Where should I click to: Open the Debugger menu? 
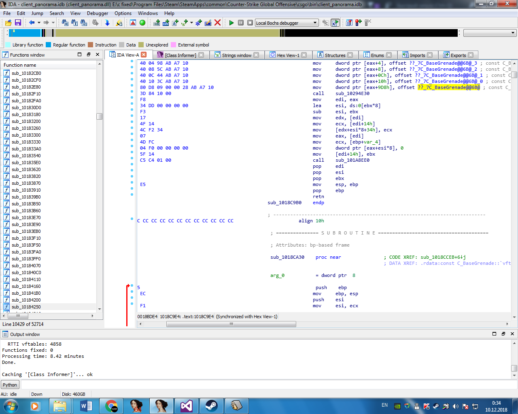pyautogui.click(x=98, y=13)
